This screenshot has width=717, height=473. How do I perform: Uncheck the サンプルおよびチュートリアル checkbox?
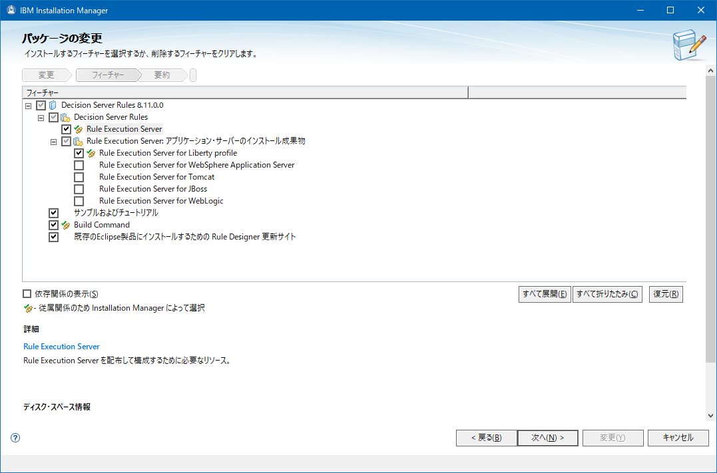(x=53, y=213)
